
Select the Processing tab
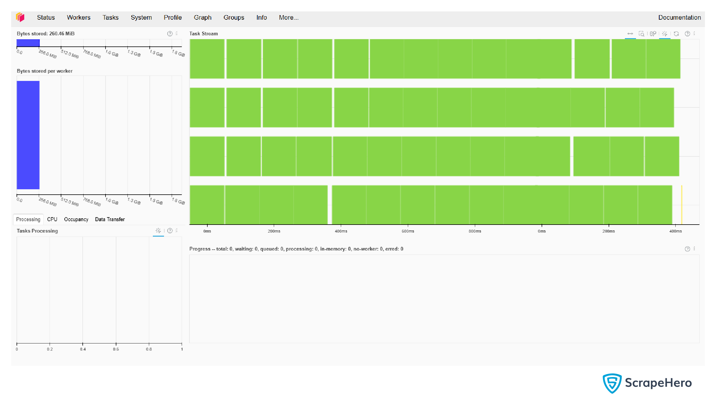pos(28,219)
